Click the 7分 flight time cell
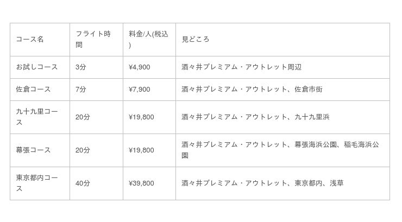The image size is (402, 222). 81,90
